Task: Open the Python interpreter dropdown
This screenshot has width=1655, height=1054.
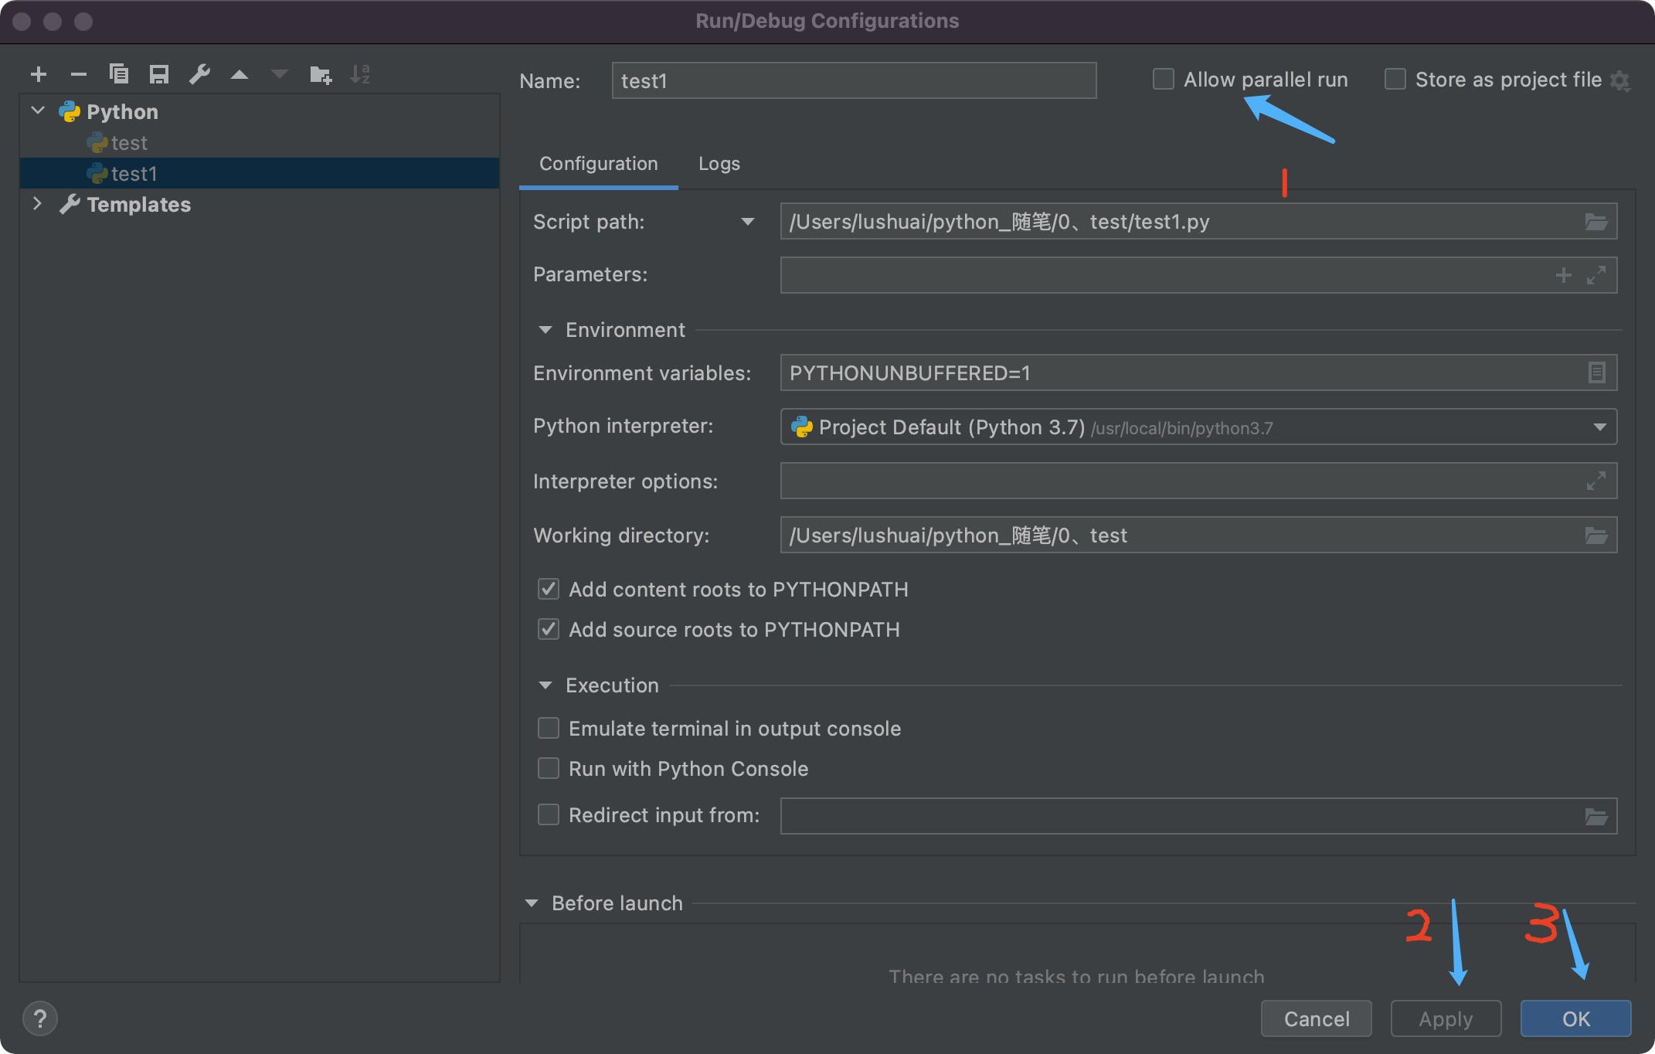Action: pos(1599,427)
